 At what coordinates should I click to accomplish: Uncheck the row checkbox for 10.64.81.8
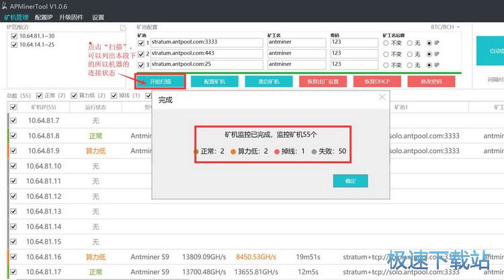coord(13,136)
